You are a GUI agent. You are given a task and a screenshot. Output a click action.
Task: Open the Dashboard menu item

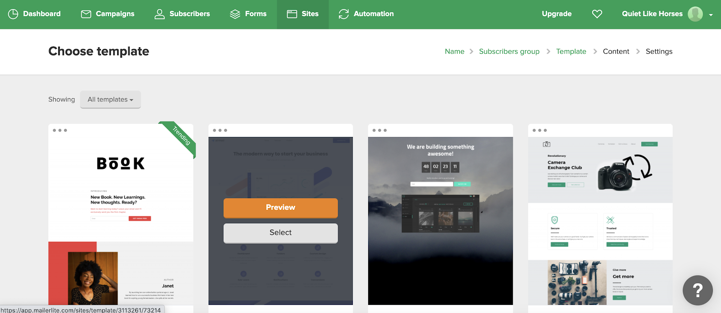click(42, 14)
